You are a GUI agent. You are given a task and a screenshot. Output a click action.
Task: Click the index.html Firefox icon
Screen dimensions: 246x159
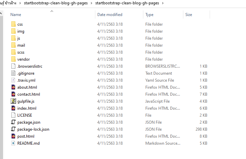[13, 108]
